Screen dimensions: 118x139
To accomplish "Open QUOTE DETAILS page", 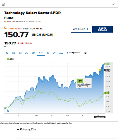I will tap(103, 29).
